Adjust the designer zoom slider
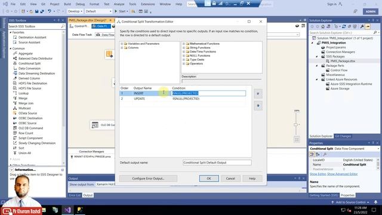The height and width of the screenshot is (215, 382). click(x=296, y=125)
